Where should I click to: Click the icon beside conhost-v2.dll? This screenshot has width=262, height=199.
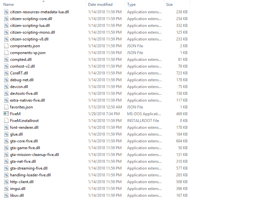tap(6, 66)
